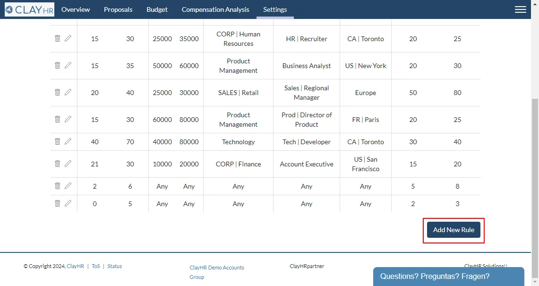The image size is (539, 286).
Task: Click the value 70 in Developer row
Action: (130, 142)
